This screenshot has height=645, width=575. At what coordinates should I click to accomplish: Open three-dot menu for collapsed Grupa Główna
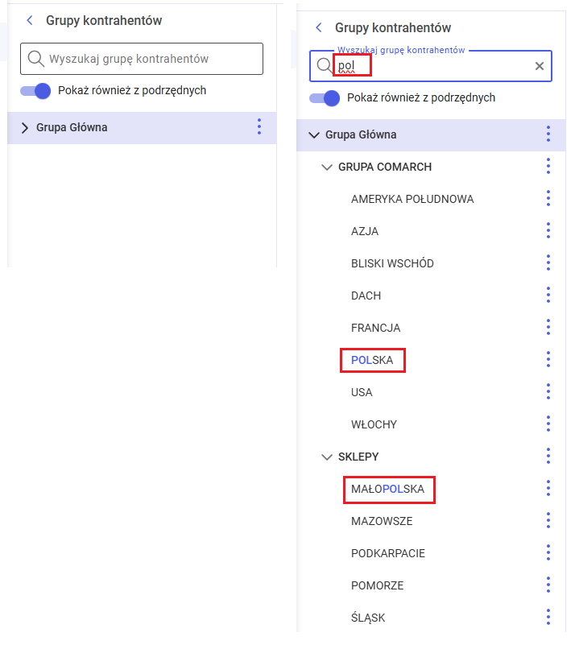pyautogui.click(x=259, y=126)
